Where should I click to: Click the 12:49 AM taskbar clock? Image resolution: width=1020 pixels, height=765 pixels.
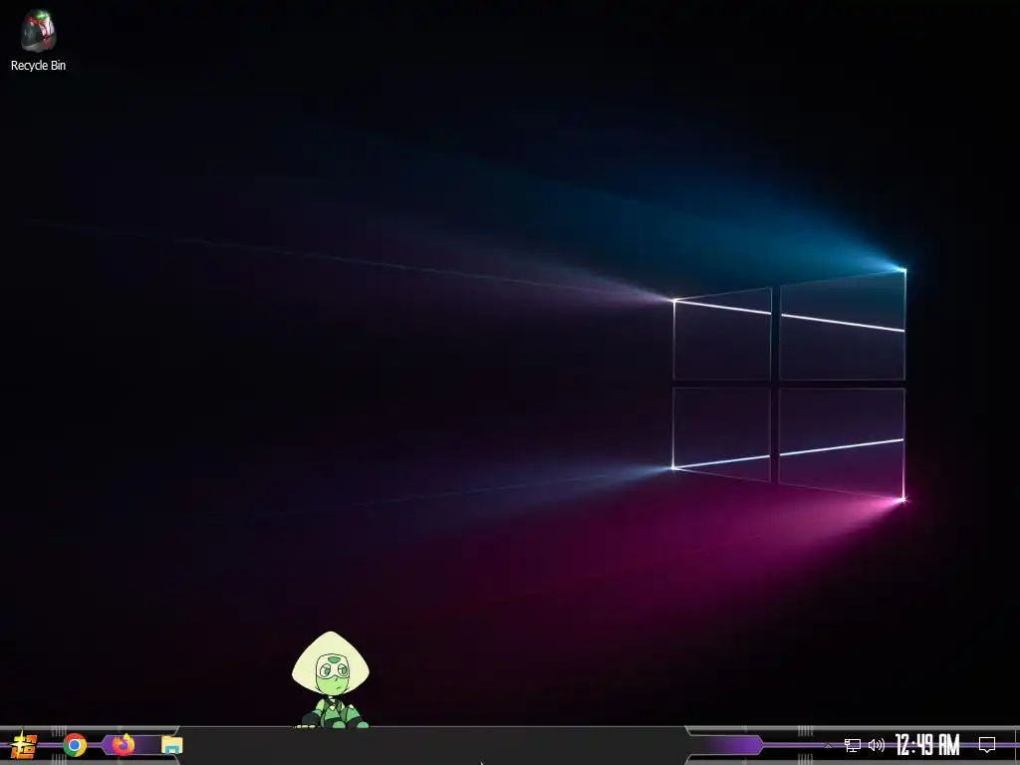tap(927, 745)
